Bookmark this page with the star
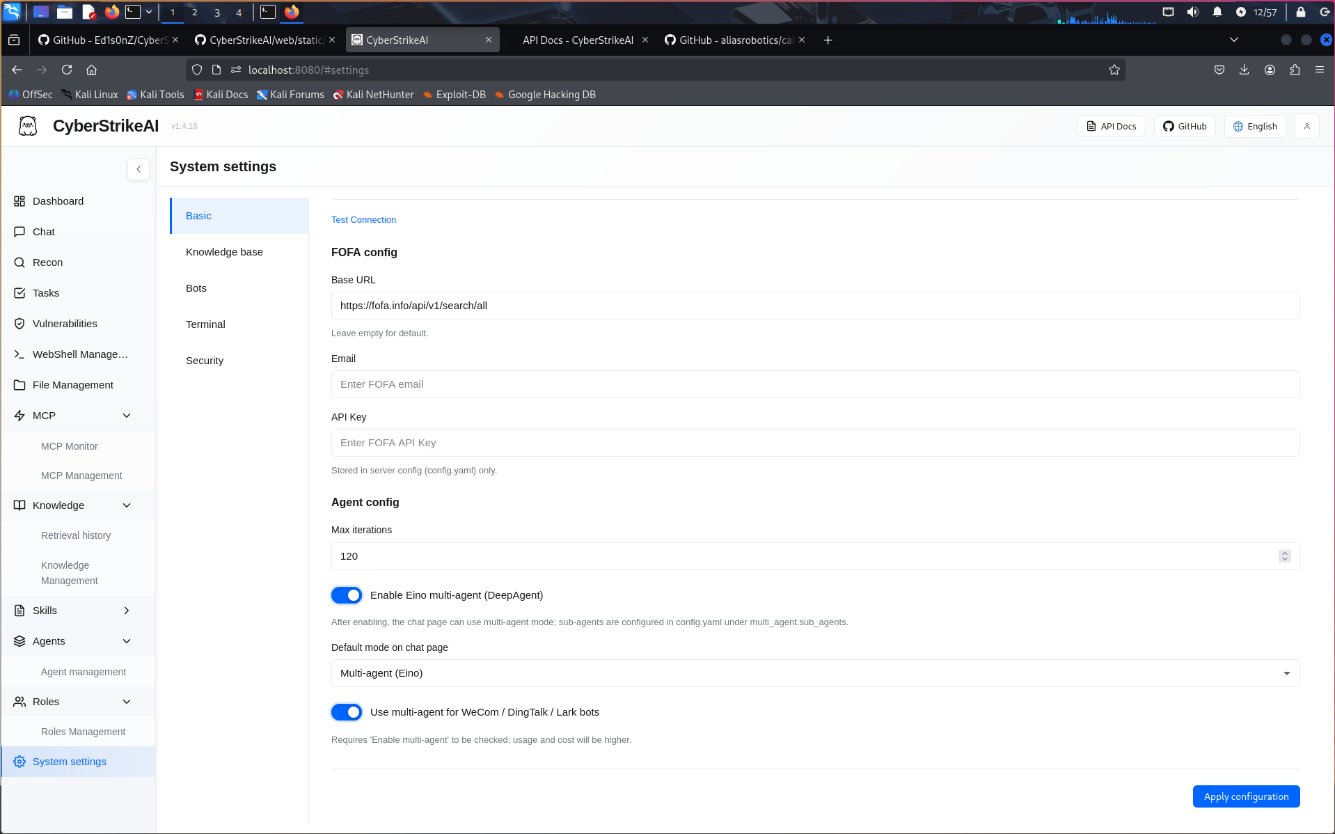Image resolution: width=1335 pixels, height=834 pixels. click(1114, 70)
